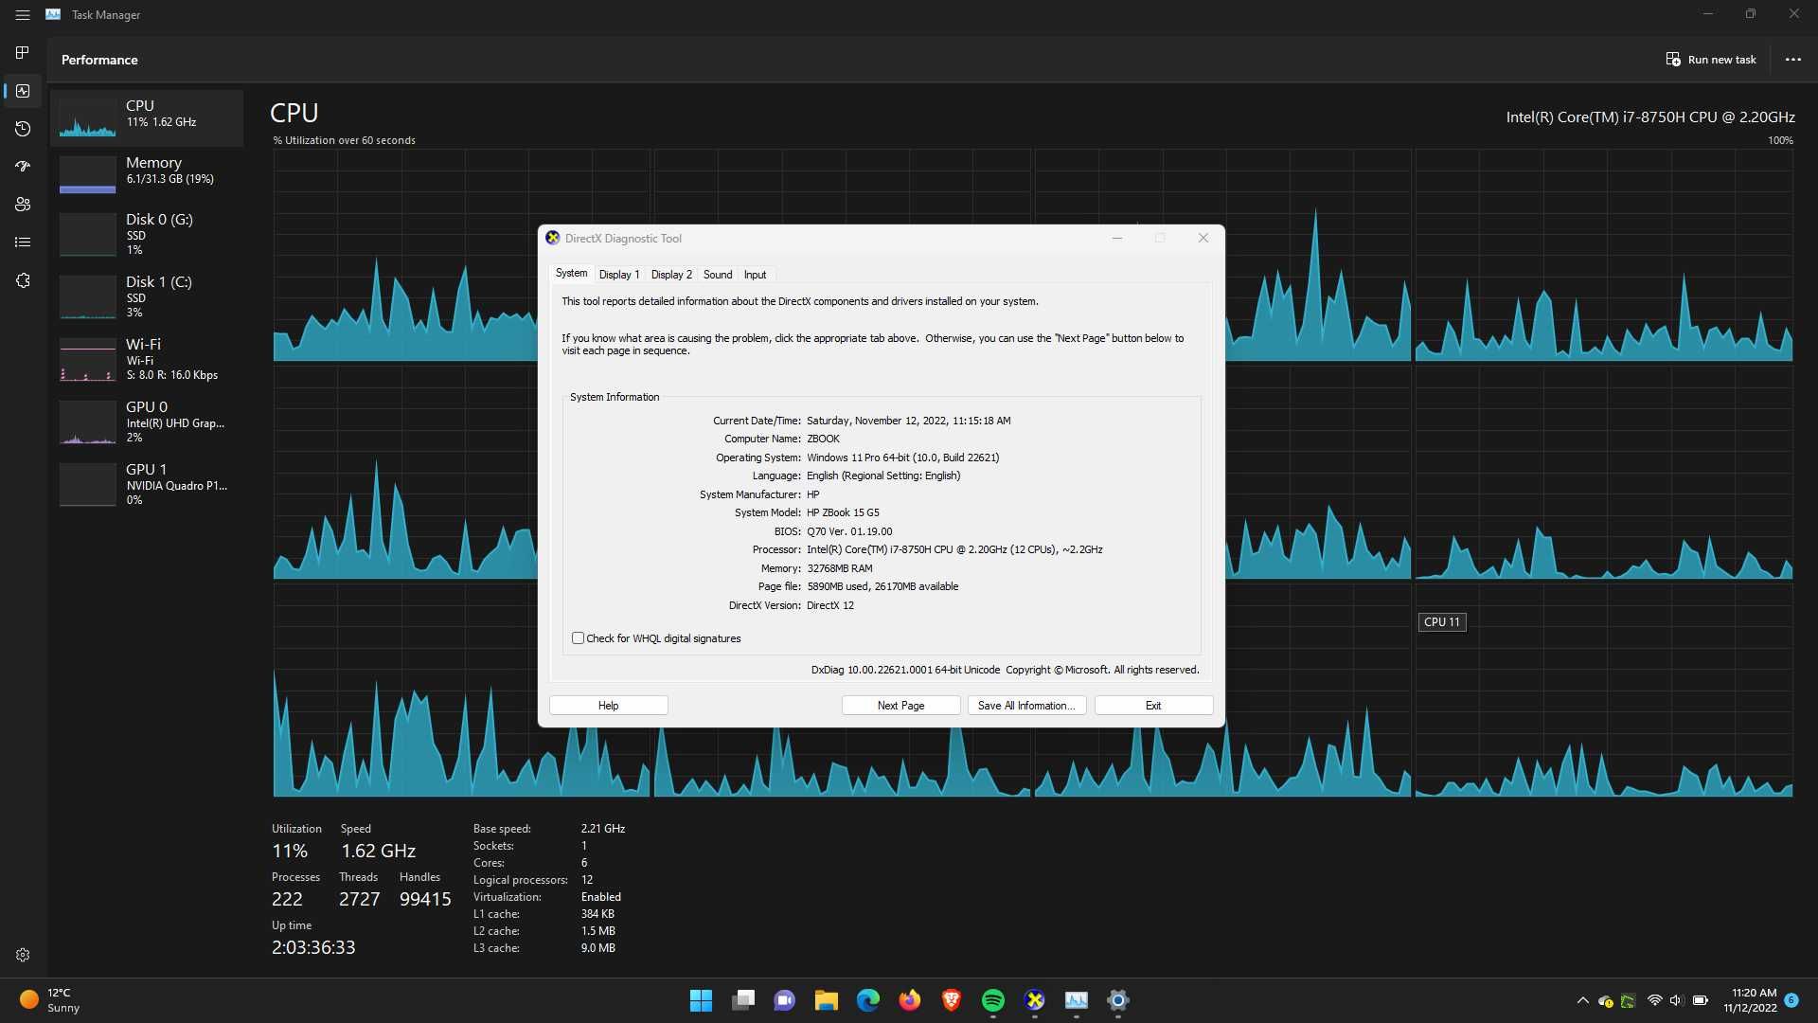Viewport: 1818px width, 1023px height.
Task: Open Wi-Fi network tray icon
Action: 1654,1000
